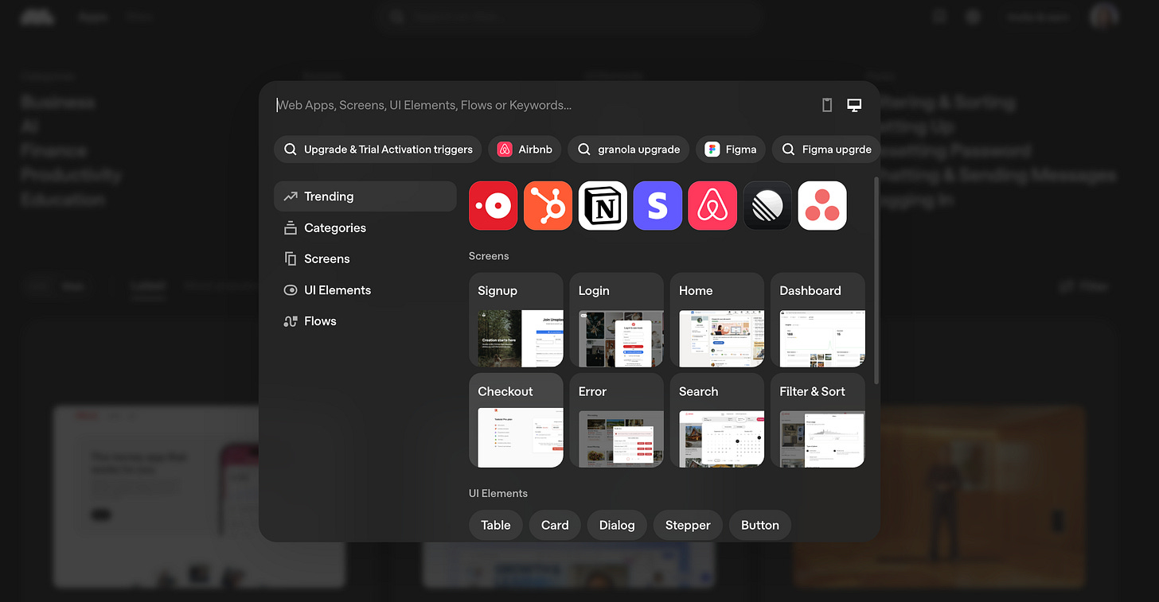Choose the Figma upgrde suggestion chip

pos(826,150)
